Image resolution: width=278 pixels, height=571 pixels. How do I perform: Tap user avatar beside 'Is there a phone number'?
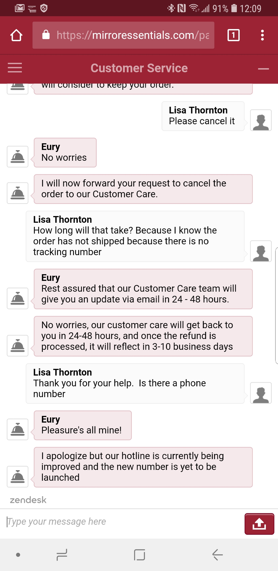pyautogui.click(x=261, y=393)
